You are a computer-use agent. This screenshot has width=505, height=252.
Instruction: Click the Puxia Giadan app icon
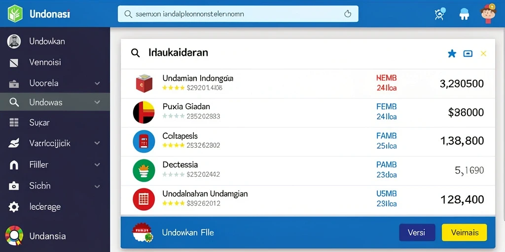144,112
